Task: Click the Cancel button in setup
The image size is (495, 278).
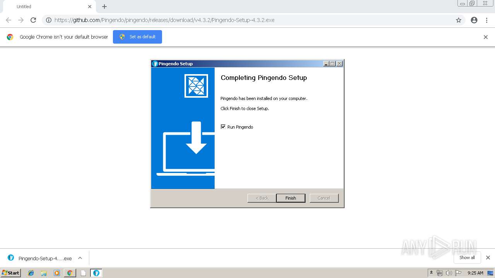Action: (324, 198)
